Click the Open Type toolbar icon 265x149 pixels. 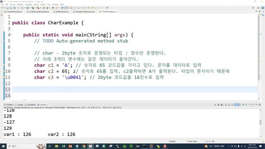[53, 8]
